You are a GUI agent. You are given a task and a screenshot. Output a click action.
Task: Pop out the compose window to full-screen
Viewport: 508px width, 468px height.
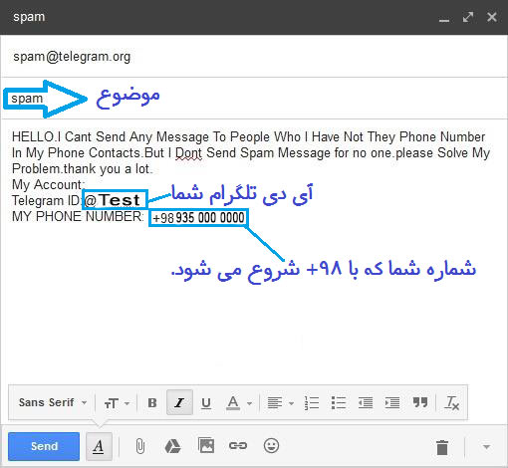tap(468, 17)
